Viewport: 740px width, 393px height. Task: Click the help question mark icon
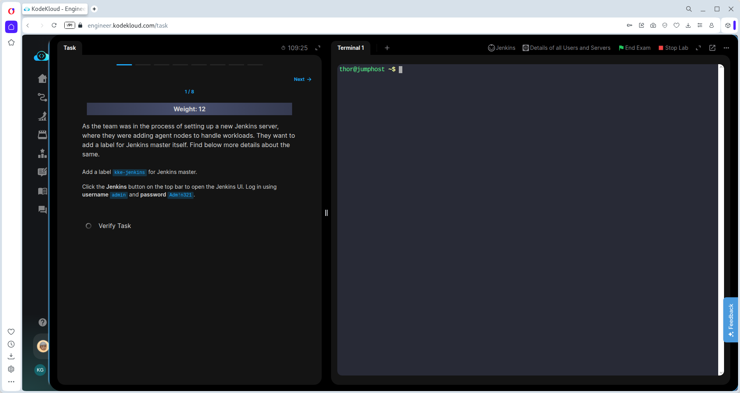pyautogui.click(x=42, y=322)
